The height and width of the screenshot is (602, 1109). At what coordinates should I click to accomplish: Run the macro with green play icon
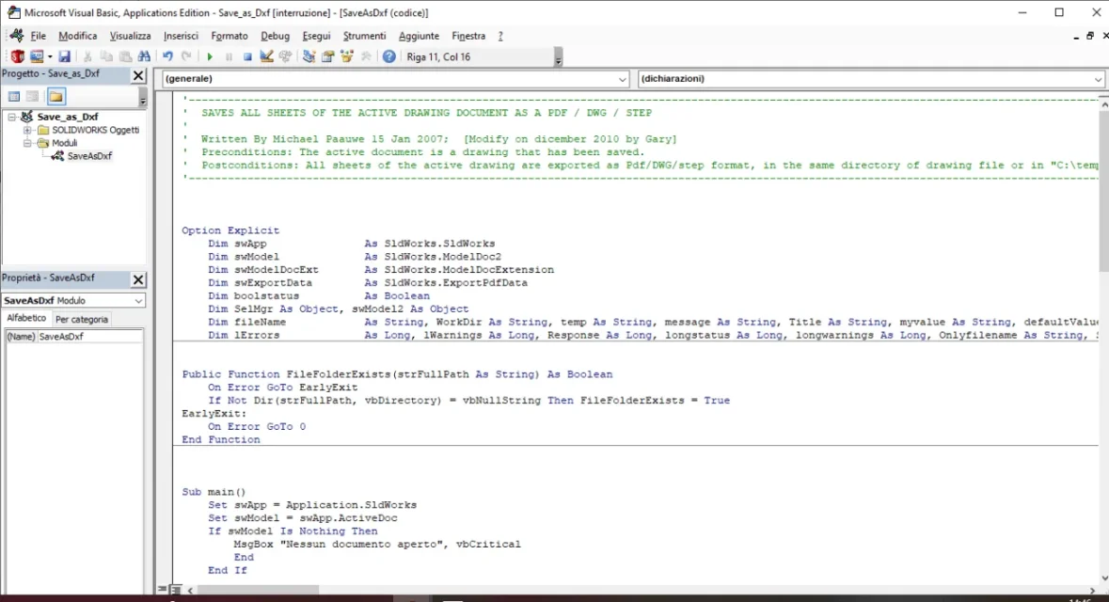[210, 56]
